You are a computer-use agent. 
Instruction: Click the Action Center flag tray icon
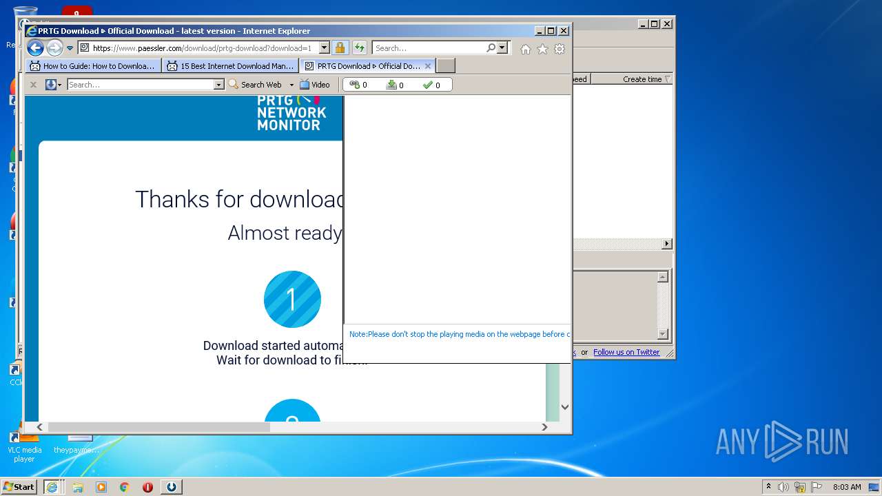(x=817, y=487)
